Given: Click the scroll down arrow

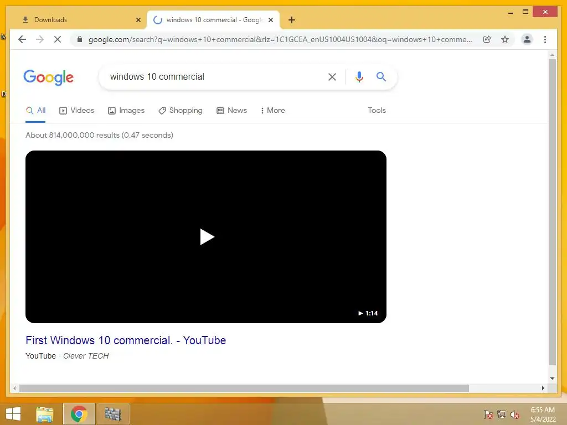Looking at the screenshot, I should click(x=552, y=379).
